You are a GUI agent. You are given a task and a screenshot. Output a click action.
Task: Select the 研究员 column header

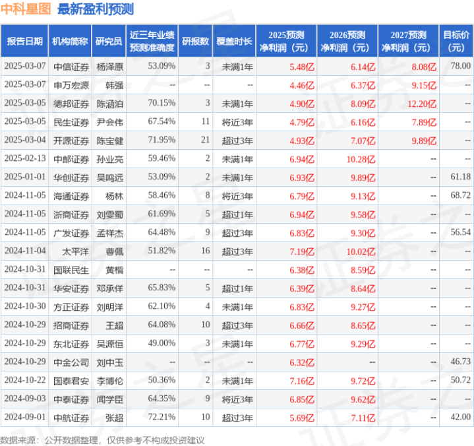point(109,41)
